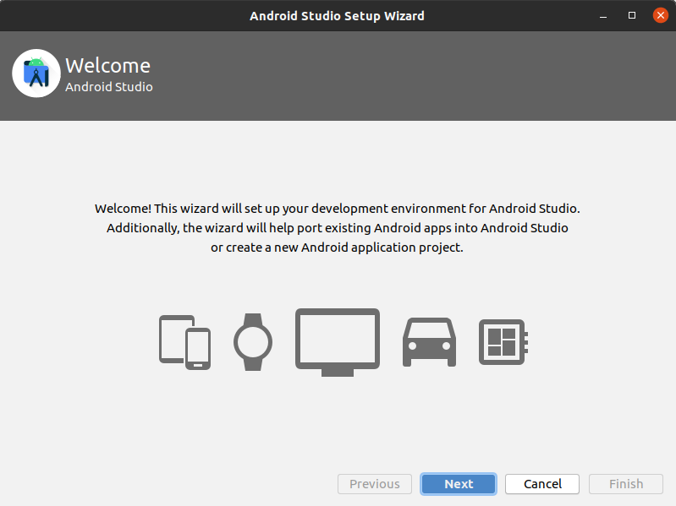Click the disabled Previous button
This screenshot has height=506, width=676.
click(x=375, y=484)
